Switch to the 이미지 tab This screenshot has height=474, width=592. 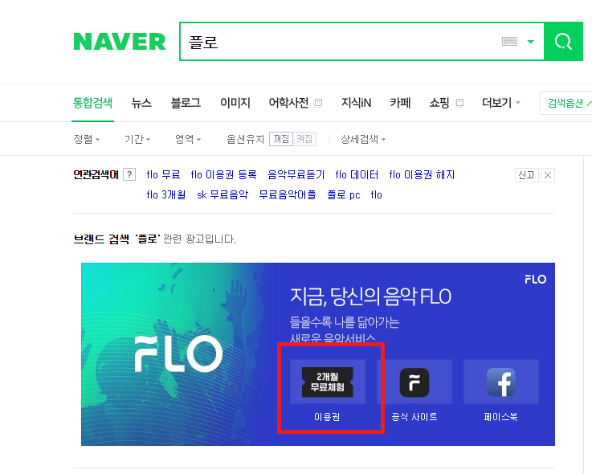pos(235,102)
